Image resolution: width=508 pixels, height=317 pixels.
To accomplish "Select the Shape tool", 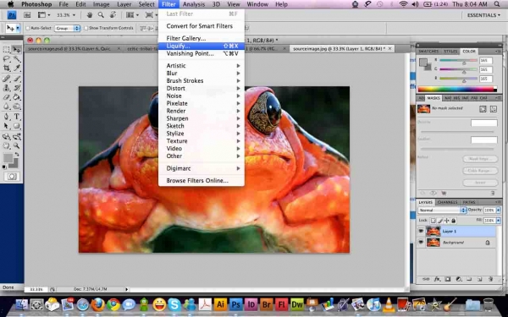I will (17, 126).
